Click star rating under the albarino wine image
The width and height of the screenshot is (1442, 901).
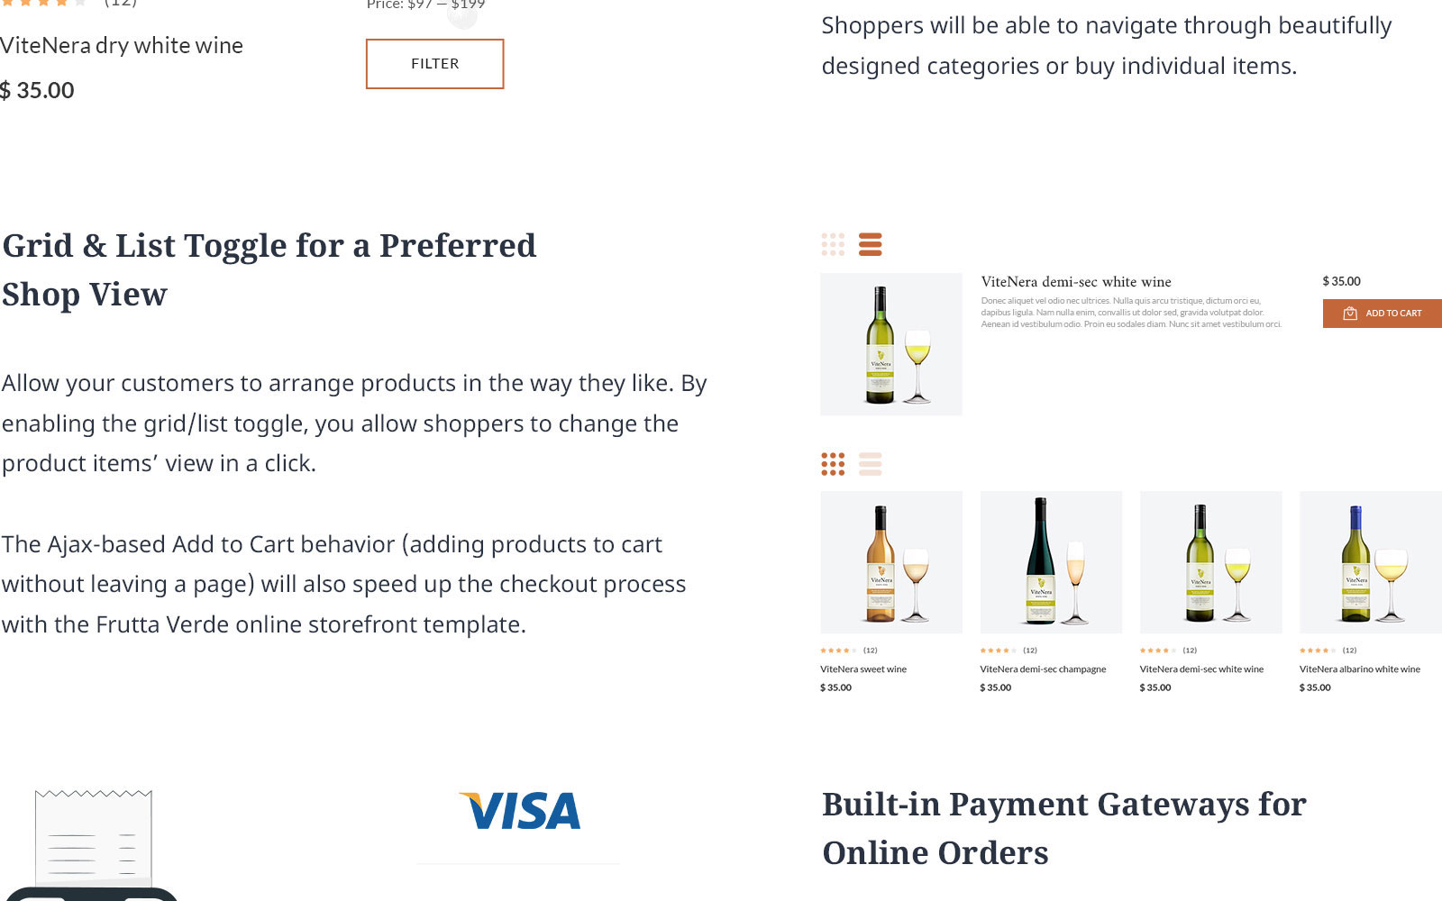1317,650
